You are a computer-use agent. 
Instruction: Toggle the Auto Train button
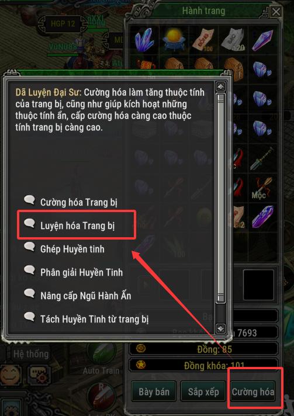click(x=101, y=358)
